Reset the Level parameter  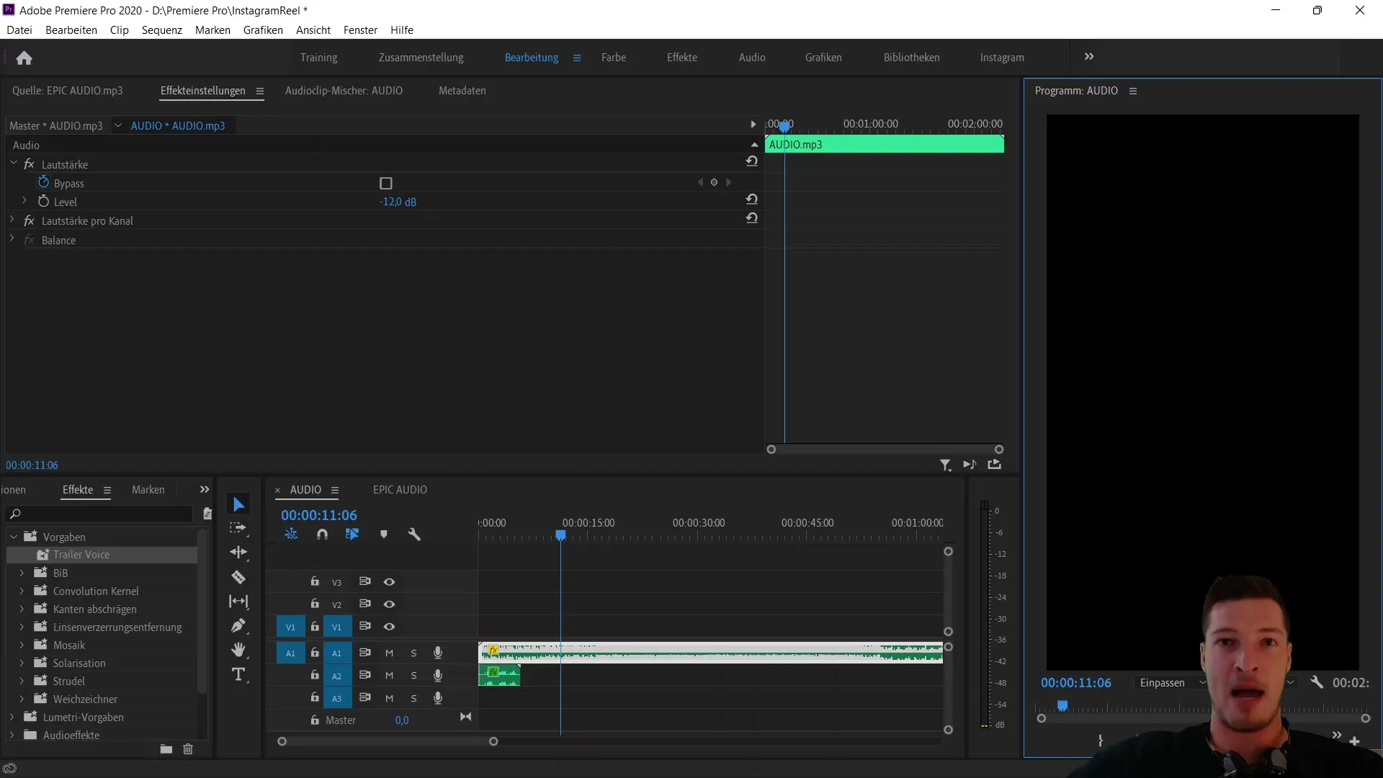click(752, 200)
